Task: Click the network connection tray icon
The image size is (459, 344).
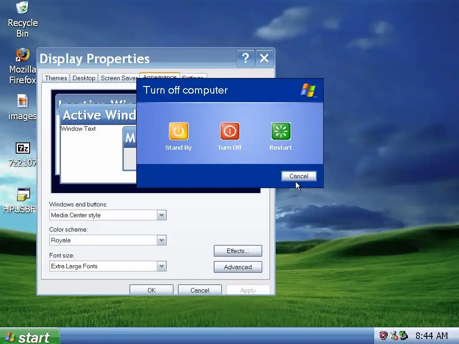Action: coord(394,335)
